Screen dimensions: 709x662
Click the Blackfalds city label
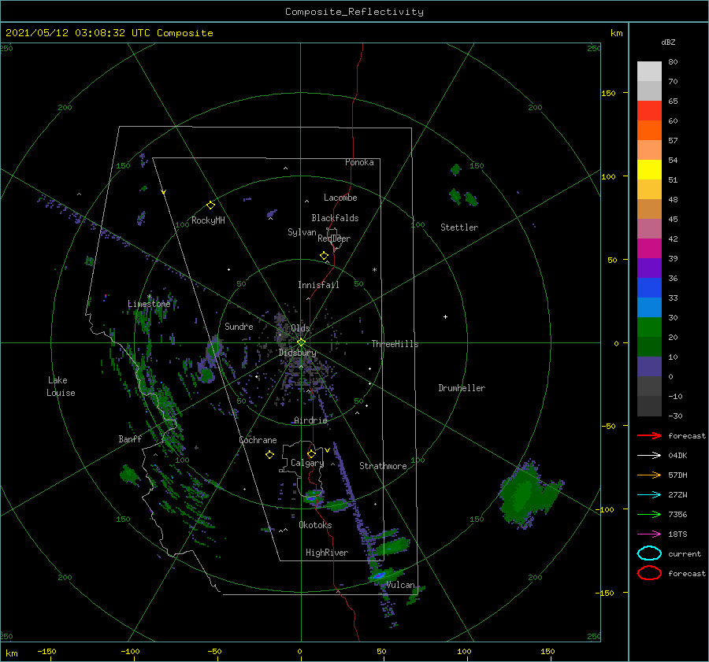[x=335, y=218]
